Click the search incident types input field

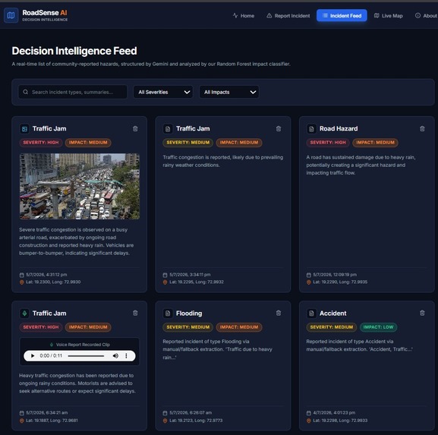(73, 92)
